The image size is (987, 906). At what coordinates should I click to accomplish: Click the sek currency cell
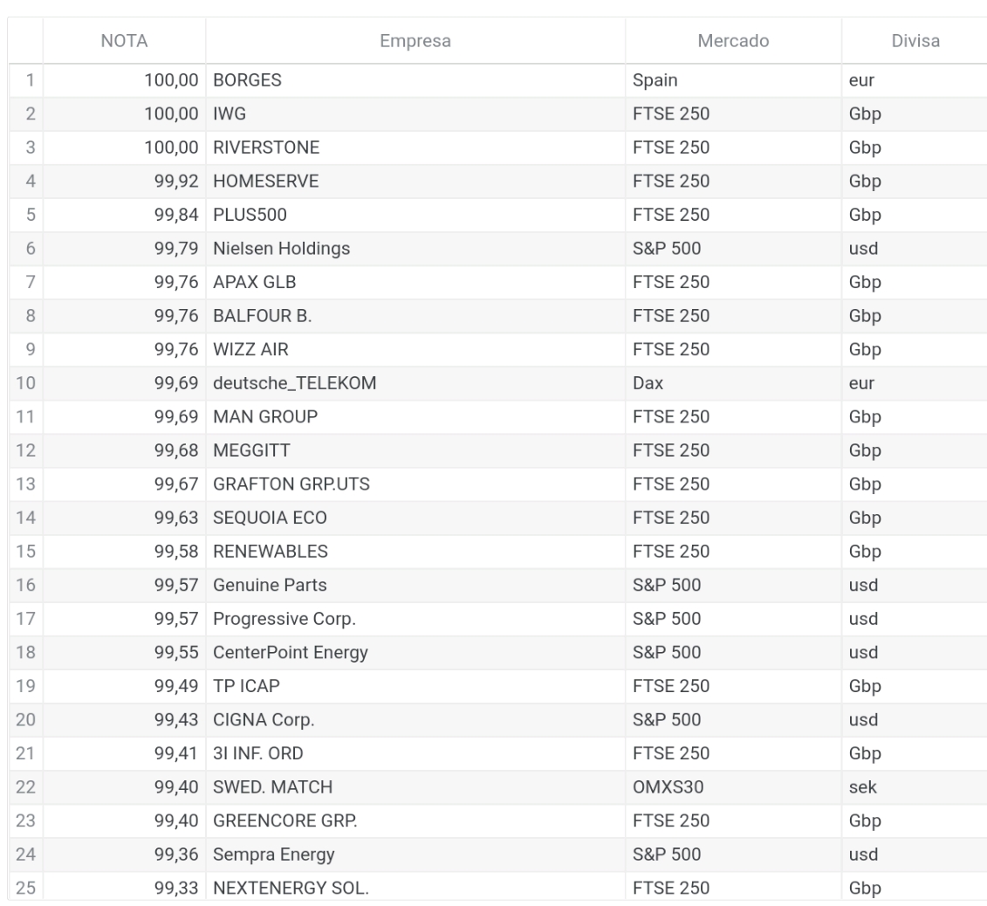[x=915, y=787]
